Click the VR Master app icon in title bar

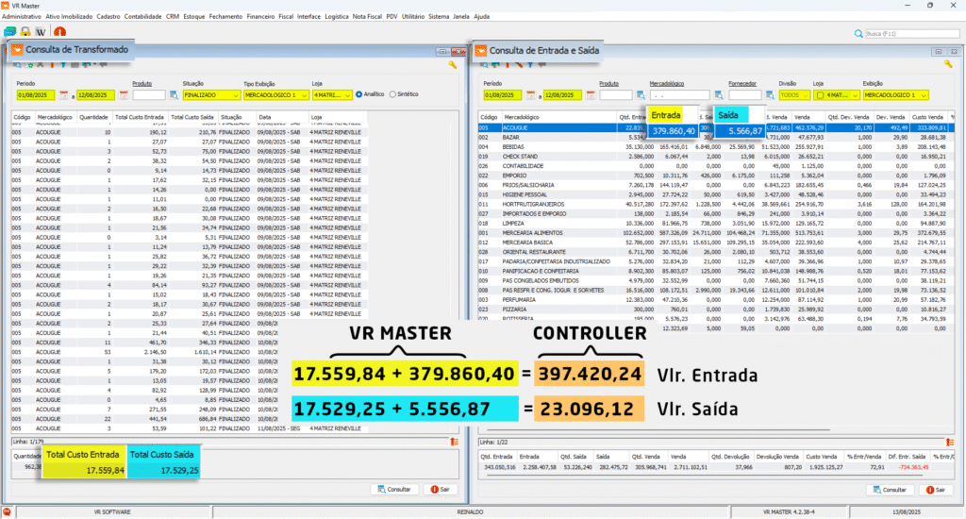tap(5, 6)
